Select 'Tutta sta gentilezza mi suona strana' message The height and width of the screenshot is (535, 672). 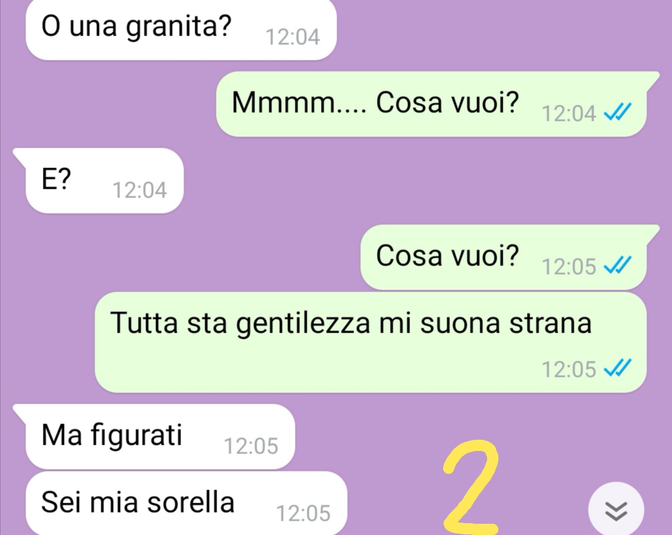tap(370, 343)
